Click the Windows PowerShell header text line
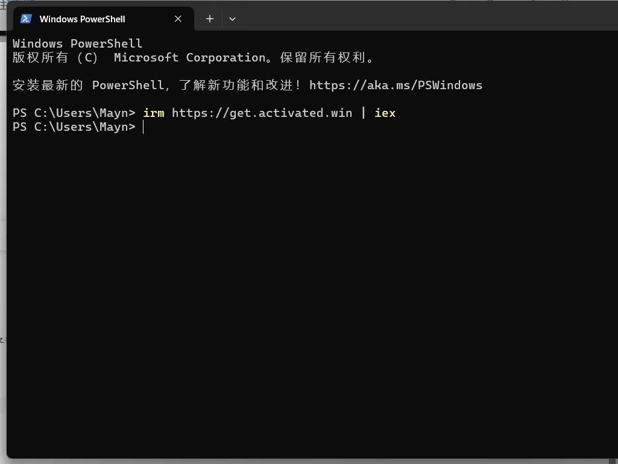This screenshot has height=464, width=618. coord(77,43)
